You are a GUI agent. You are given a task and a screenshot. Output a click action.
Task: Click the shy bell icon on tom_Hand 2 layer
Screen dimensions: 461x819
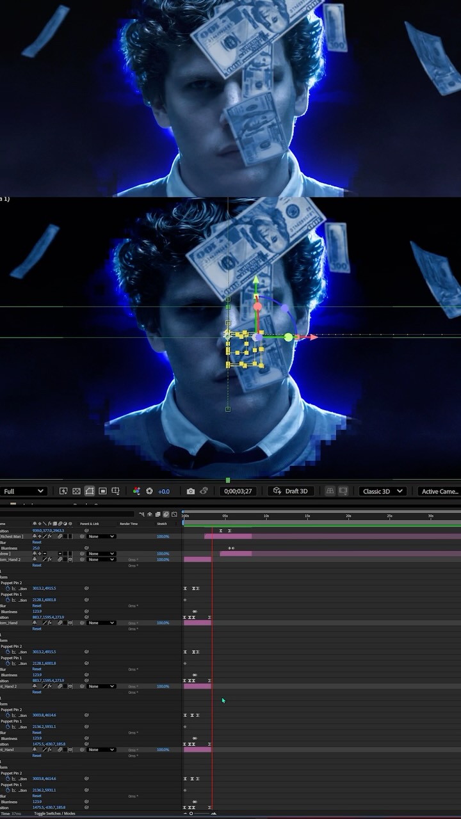click(35, 559)
